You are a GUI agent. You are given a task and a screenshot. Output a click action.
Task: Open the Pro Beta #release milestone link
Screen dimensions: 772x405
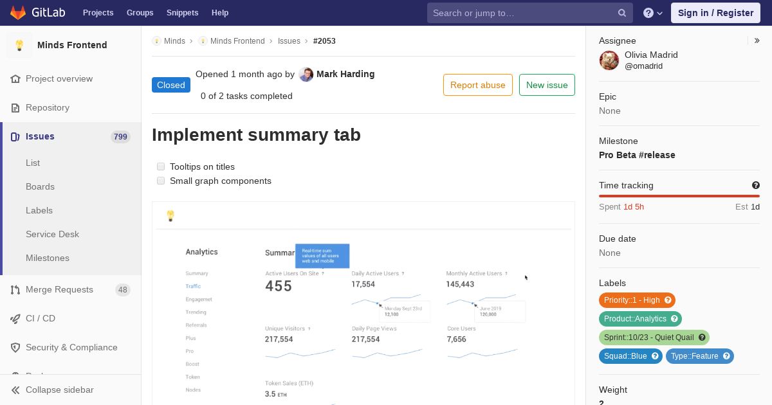point(637,155)
